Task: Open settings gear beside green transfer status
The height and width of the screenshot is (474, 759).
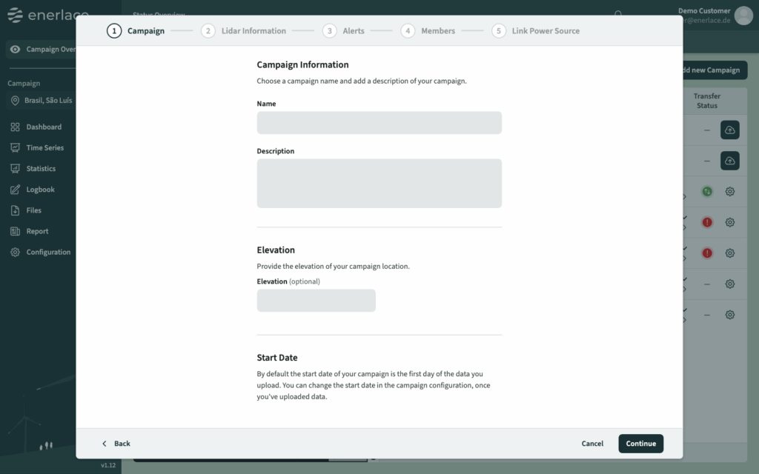Action: tap(729, 192)
